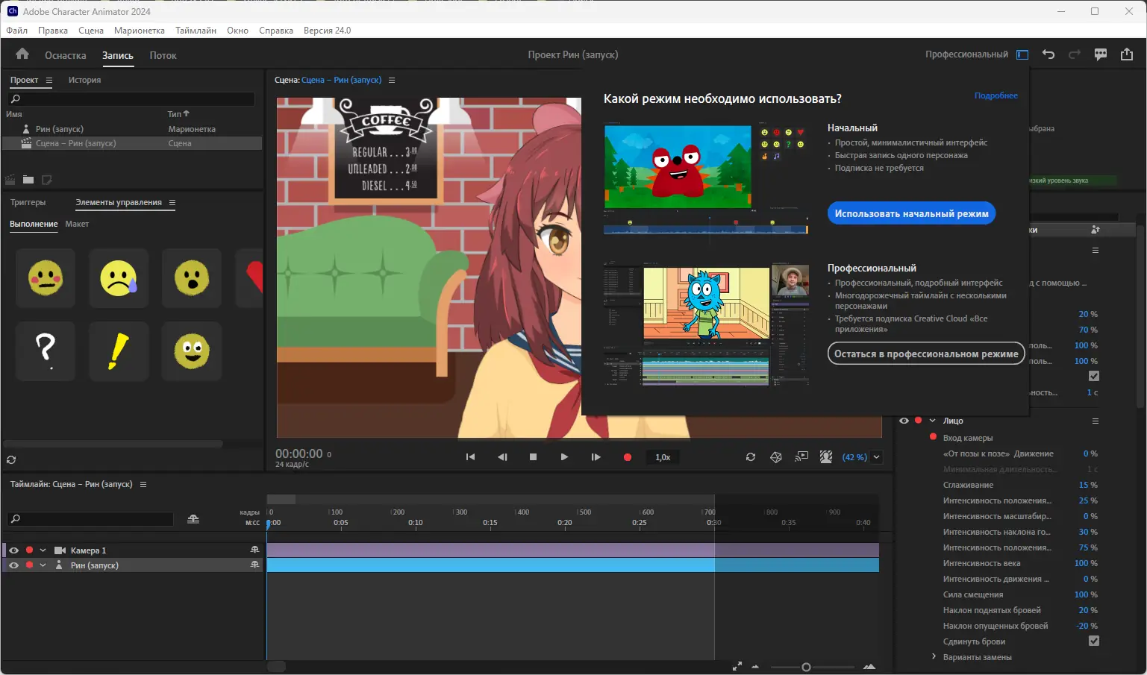Screen dimensions: 1147x675
Task: Trigger the crying sad face emoji control
Action: coord(119,278)
